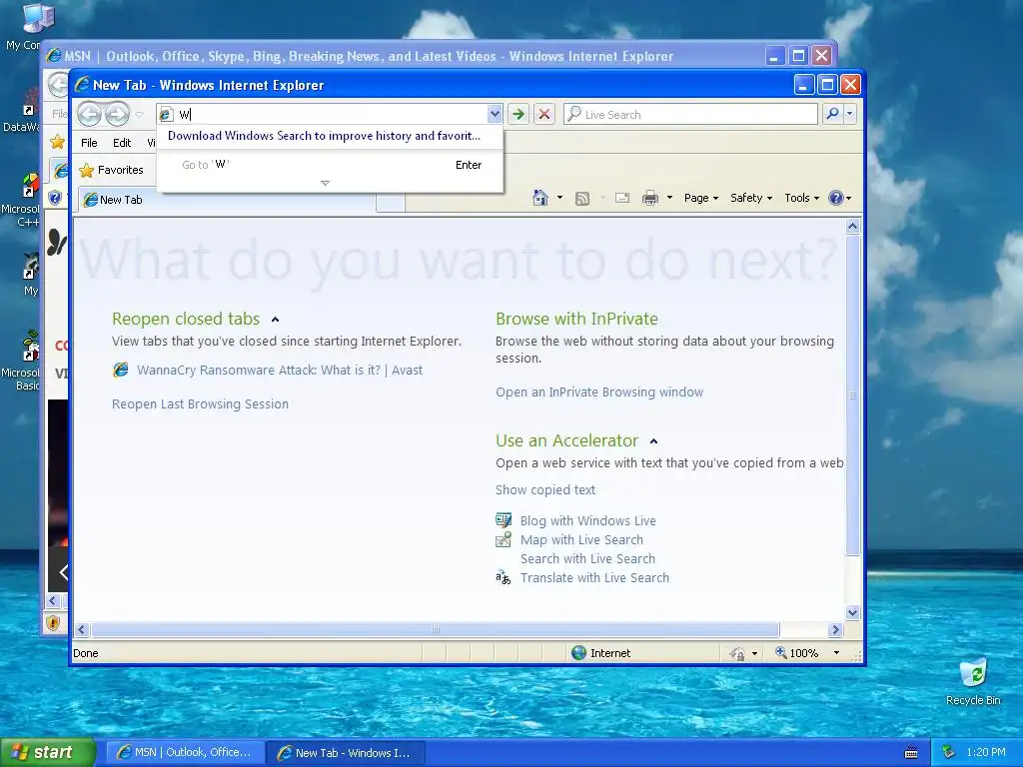The image size is (1023, 767).
Task: Click the blue Help question mark icon
Action: 836,198
